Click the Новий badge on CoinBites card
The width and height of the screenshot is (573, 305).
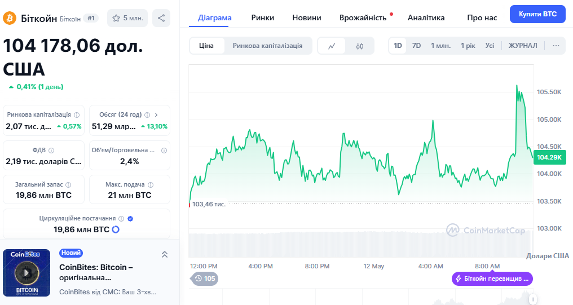pyautogui.click(x=71, y=253)
